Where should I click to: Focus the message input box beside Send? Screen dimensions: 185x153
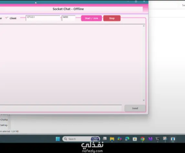61,108
